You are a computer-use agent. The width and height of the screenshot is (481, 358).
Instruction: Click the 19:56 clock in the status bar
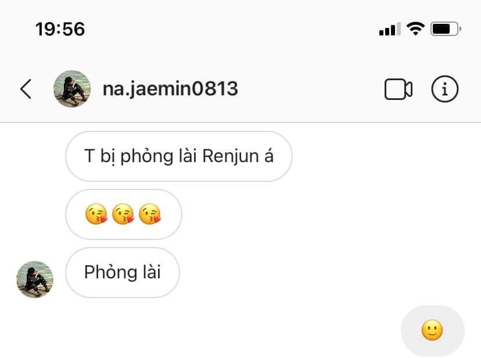pyautogui.click(x=60, y=29)
